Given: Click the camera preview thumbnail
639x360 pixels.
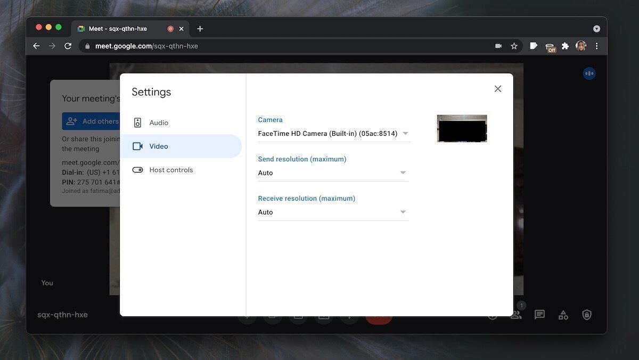Looking at the screenshot, I should click(462, 128).
